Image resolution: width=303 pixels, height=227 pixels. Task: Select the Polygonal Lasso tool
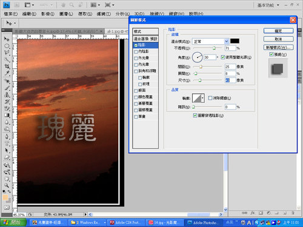(7, 53)
